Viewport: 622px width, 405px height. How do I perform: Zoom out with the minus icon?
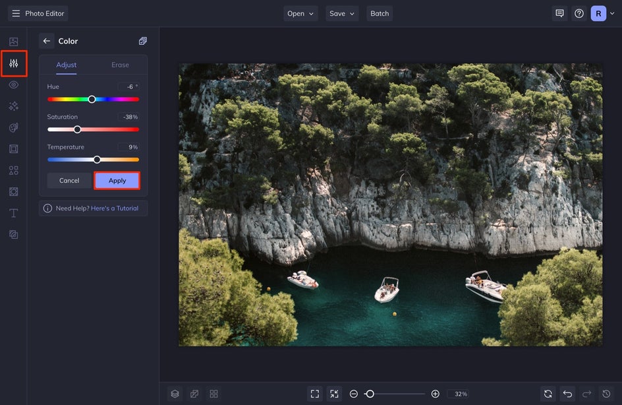pyautogui.click(x=353, y=394)
